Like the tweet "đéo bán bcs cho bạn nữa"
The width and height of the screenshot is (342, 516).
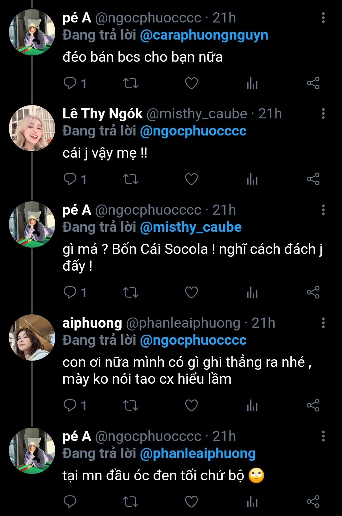pyautogui.click(x=191, y=83)
